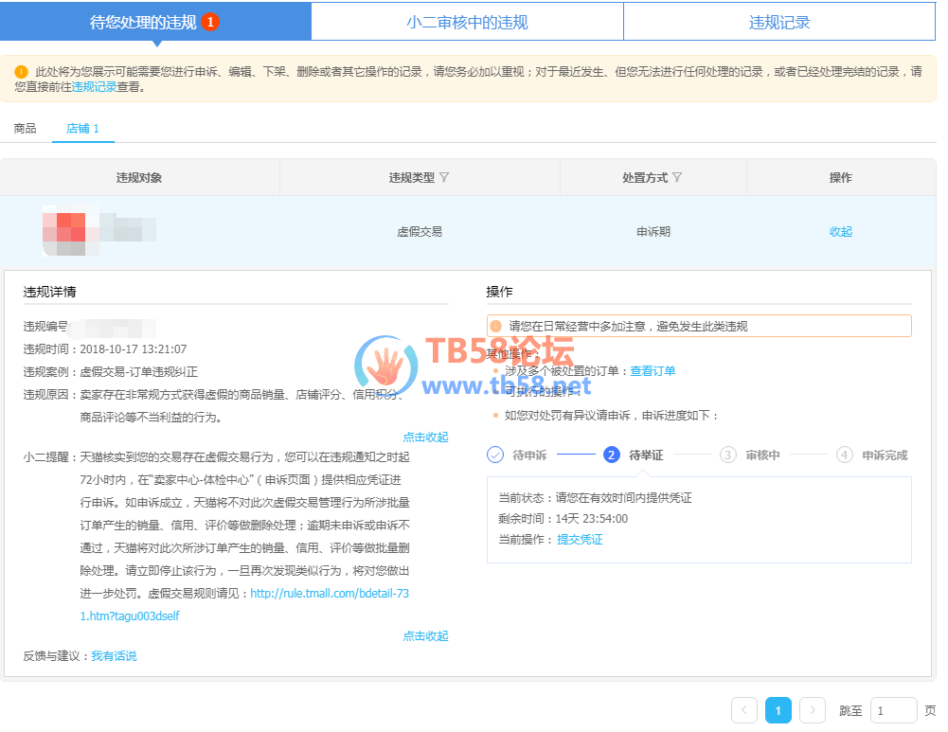Screen dimensions: 948x732
Task: Collapse 小二提醒 with its 点击收起 link
Action: pyautogui.click(x=425, y=635)
